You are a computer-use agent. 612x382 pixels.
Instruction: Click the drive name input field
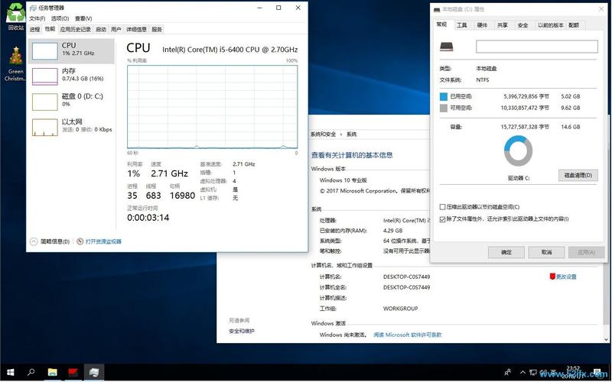(537, 47)
